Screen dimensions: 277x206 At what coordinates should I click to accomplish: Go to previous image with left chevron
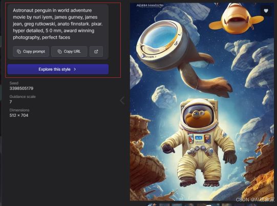pos(122,100)
